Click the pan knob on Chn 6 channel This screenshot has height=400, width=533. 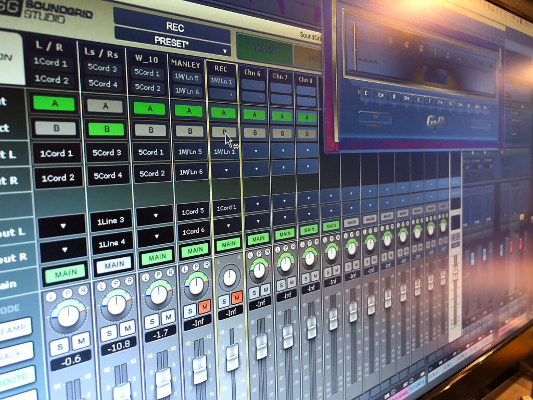259,270
